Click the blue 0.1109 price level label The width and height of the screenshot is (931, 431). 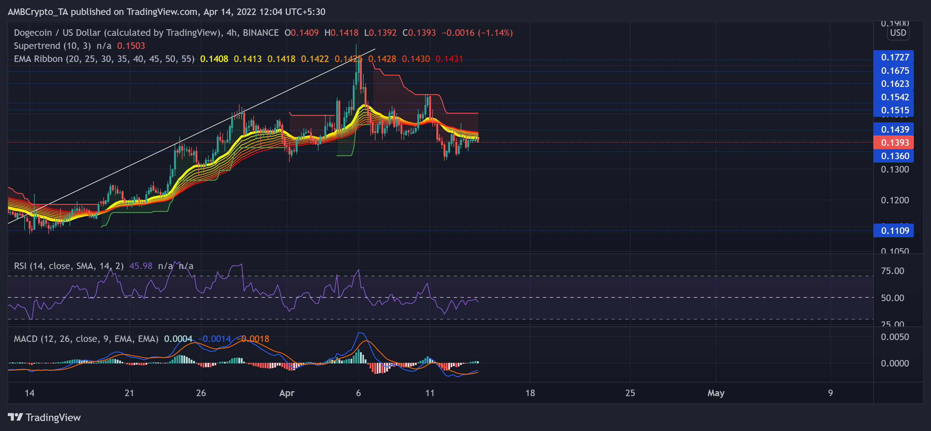pyautogui.click(x=893, y=230)
